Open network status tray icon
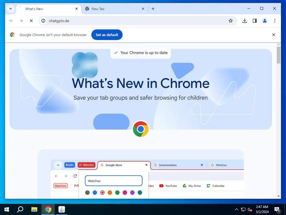 click(243, 209)
